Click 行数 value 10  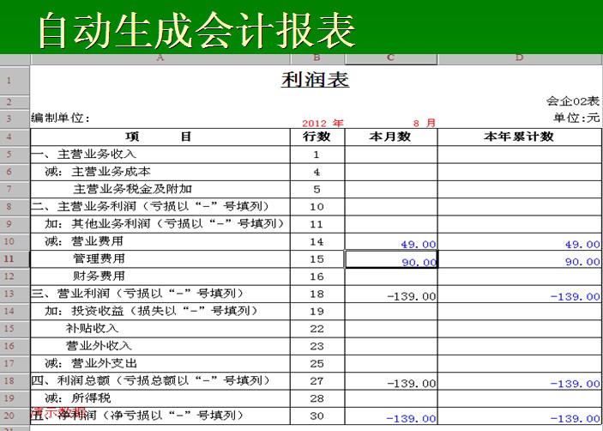point(317,207)
